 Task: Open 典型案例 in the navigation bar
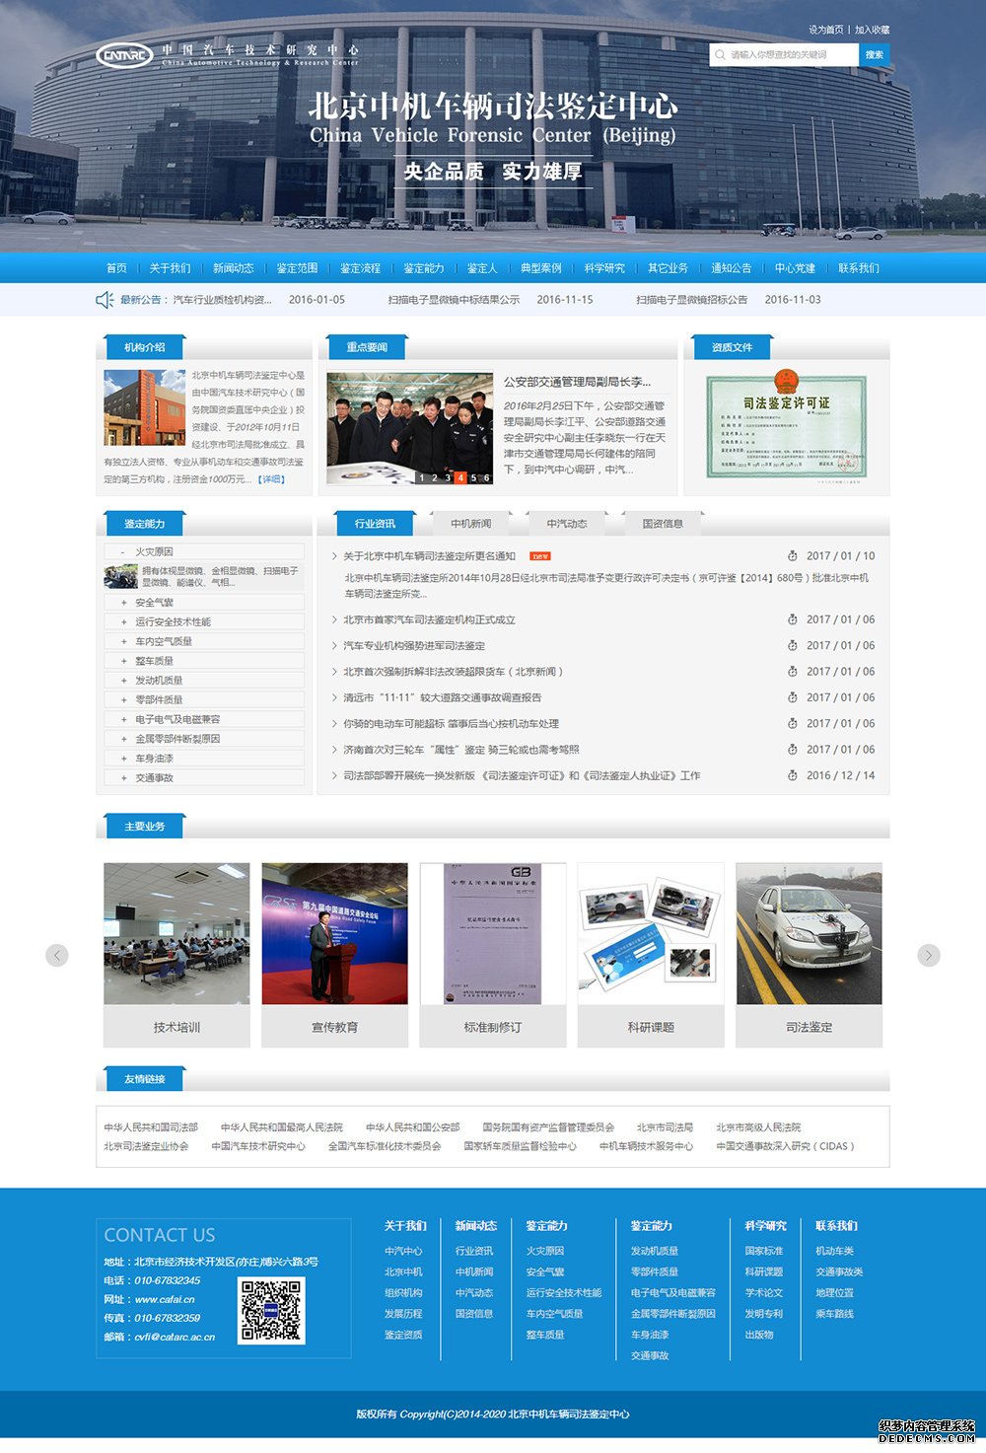point(541,268)
